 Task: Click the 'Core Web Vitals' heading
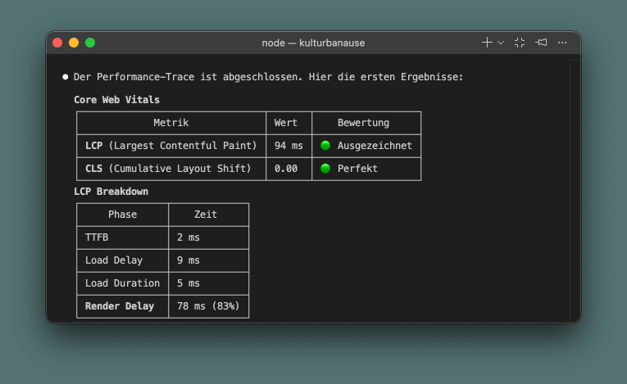pyautogui.click(x=116, y=100)
